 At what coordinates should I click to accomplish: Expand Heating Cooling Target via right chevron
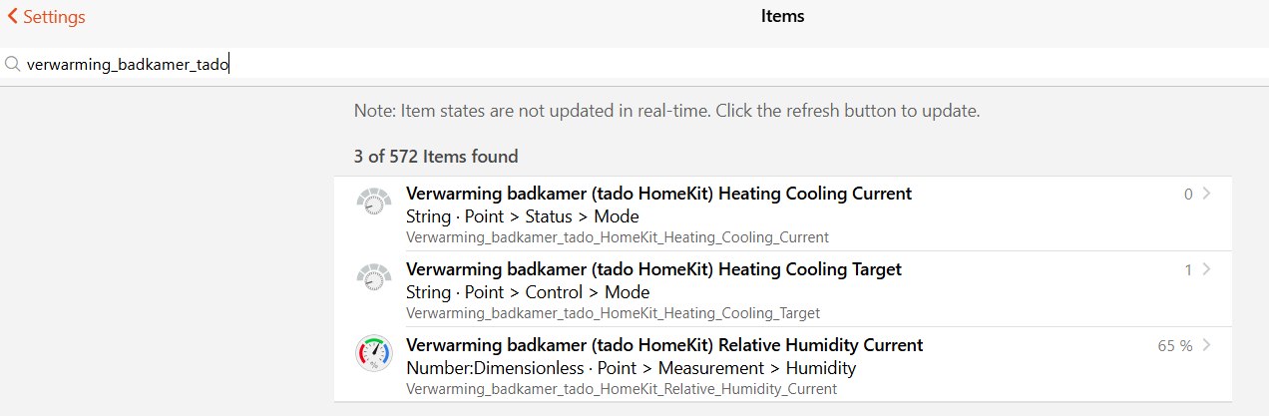[x=1207, y=269]
